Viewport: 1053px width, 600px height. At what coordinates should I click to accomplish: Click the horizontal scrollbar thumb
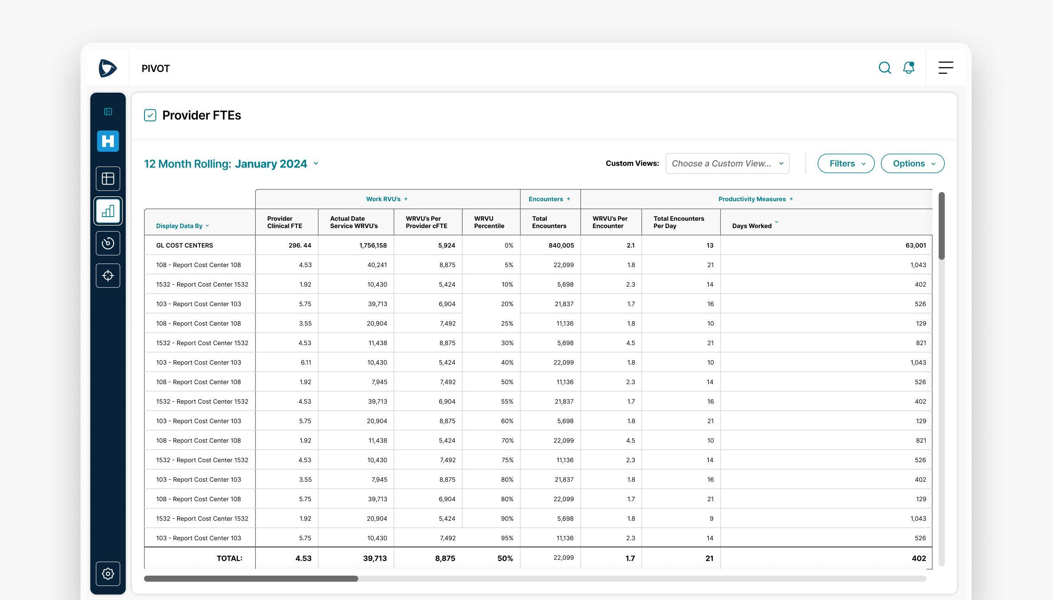pyautogui.click(x=251, y=578)
